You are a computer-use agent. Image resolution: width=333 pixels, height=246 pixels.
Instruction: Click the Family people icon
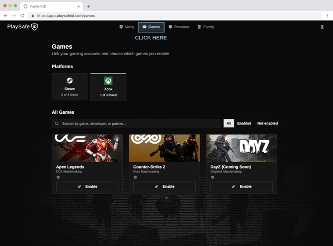(199, 27)
